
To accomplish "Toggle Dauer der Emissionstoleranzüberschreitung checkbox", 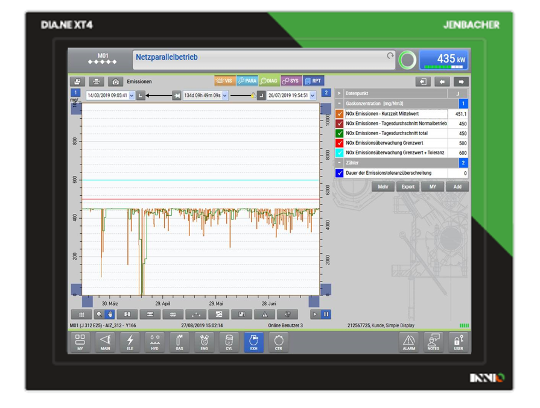I will tap(340, 173).
